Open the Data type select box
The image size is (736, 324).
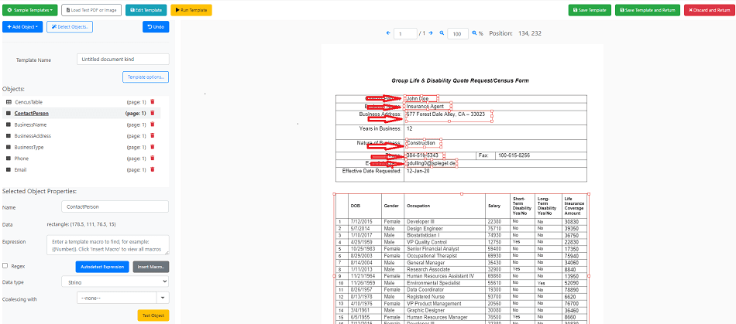click(115, 282)
